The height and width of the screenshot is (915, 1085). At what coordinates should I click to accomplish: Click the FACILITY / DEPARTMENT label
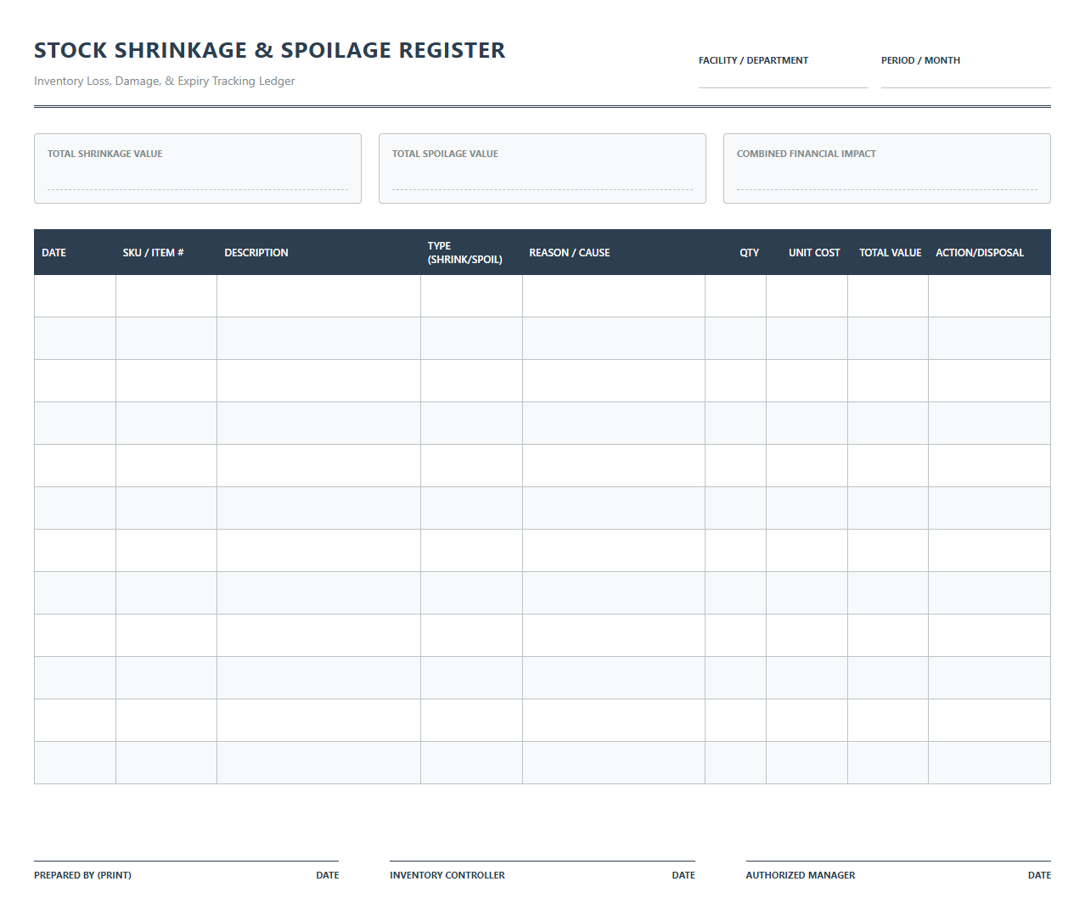[x=753, y=60]
